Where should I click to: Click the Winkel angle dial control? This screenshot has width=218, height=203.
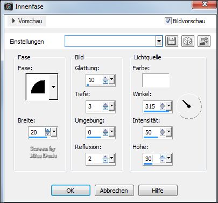[x=189, y=106]
